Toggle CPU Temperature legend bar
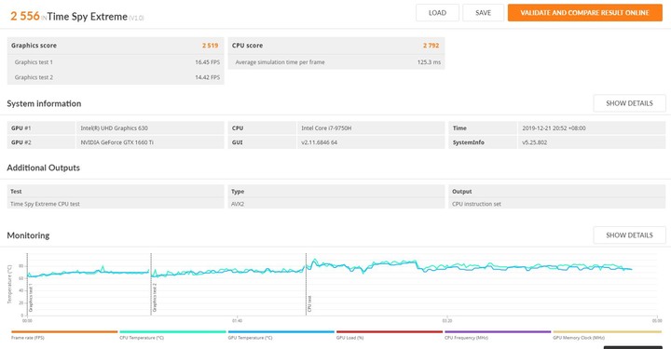Viewport: 671px width, 349px height. pos(173,331)
